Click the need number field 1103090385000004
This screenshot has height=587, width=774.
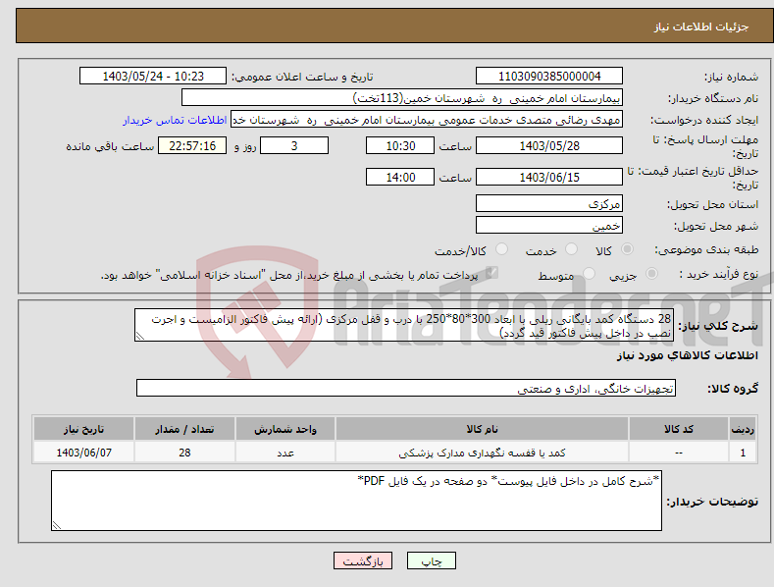tap(549, 77)
